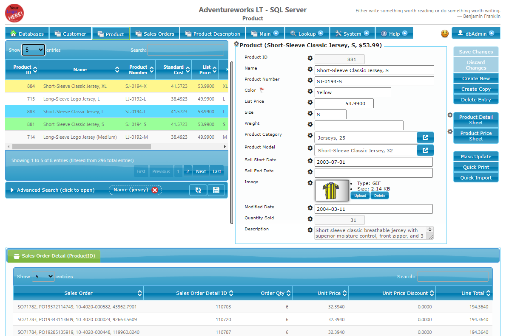The height and width of the screenshot is (336, 506).
Task: Open the Lookup menu dropdown
Action: pos(307,33)
